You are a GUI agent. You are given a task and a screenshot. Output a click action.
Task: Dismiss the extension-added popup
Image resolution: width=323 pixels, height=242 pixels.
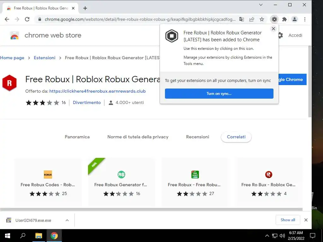[x=273, y=29]
